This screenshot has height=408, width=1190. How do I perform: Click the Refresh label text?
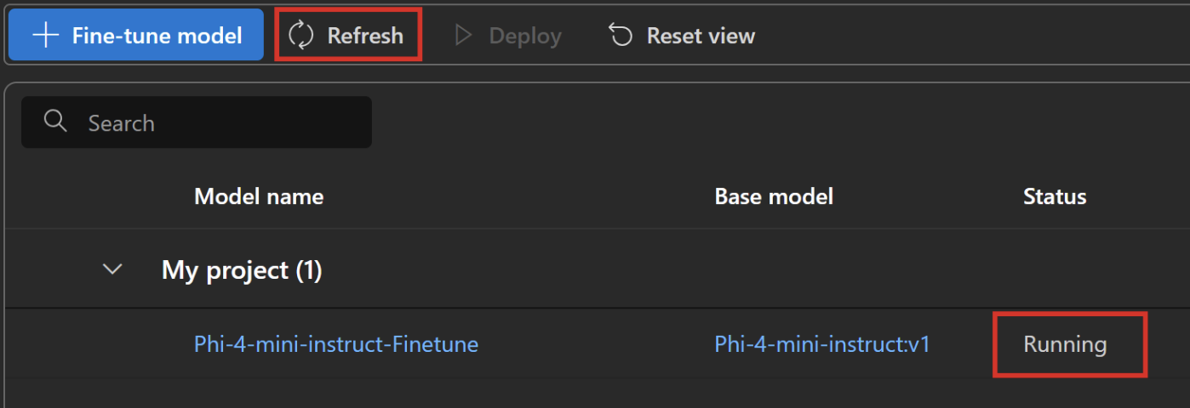365,36
